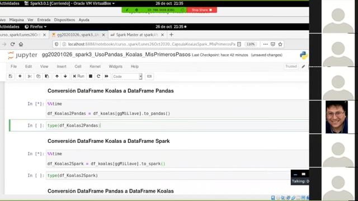Select gg20201026_spark3 browser tab
358x201 pixels.
point(78,35)
